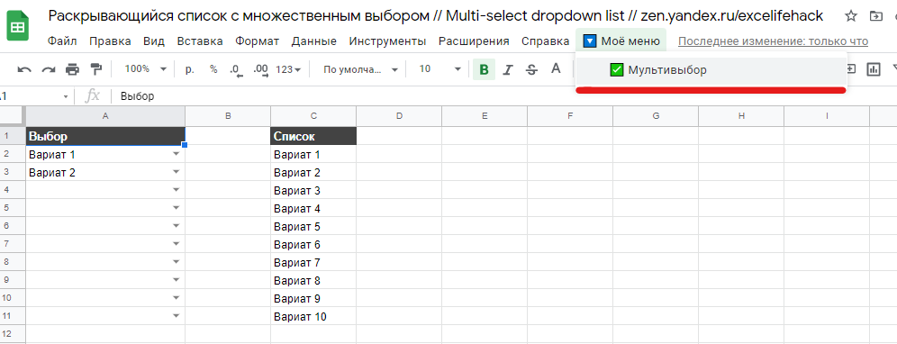The width and height of the screenshot is (897, 344).
Task: Select the Список header cell
Action: [313, 136]
